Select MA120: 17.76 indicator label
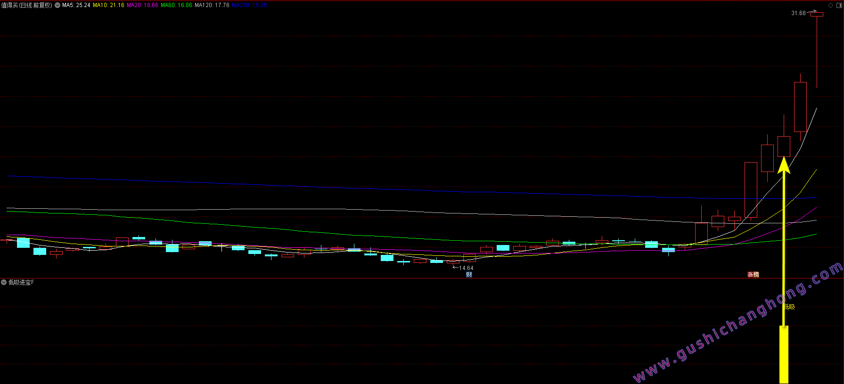 pos(212,5)
